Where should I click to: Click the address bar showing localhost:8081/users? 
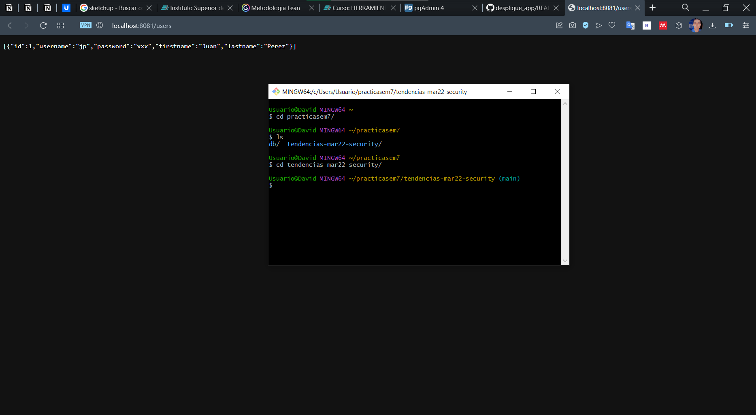(x=141, y=25)
